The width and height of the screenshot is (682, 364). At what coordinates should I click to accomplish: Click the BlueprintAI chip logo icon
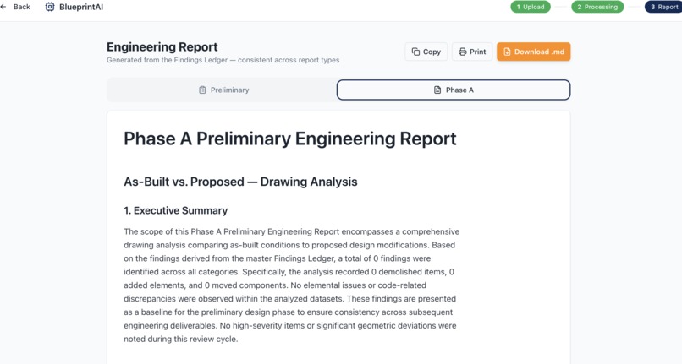(x=50, y=7)
